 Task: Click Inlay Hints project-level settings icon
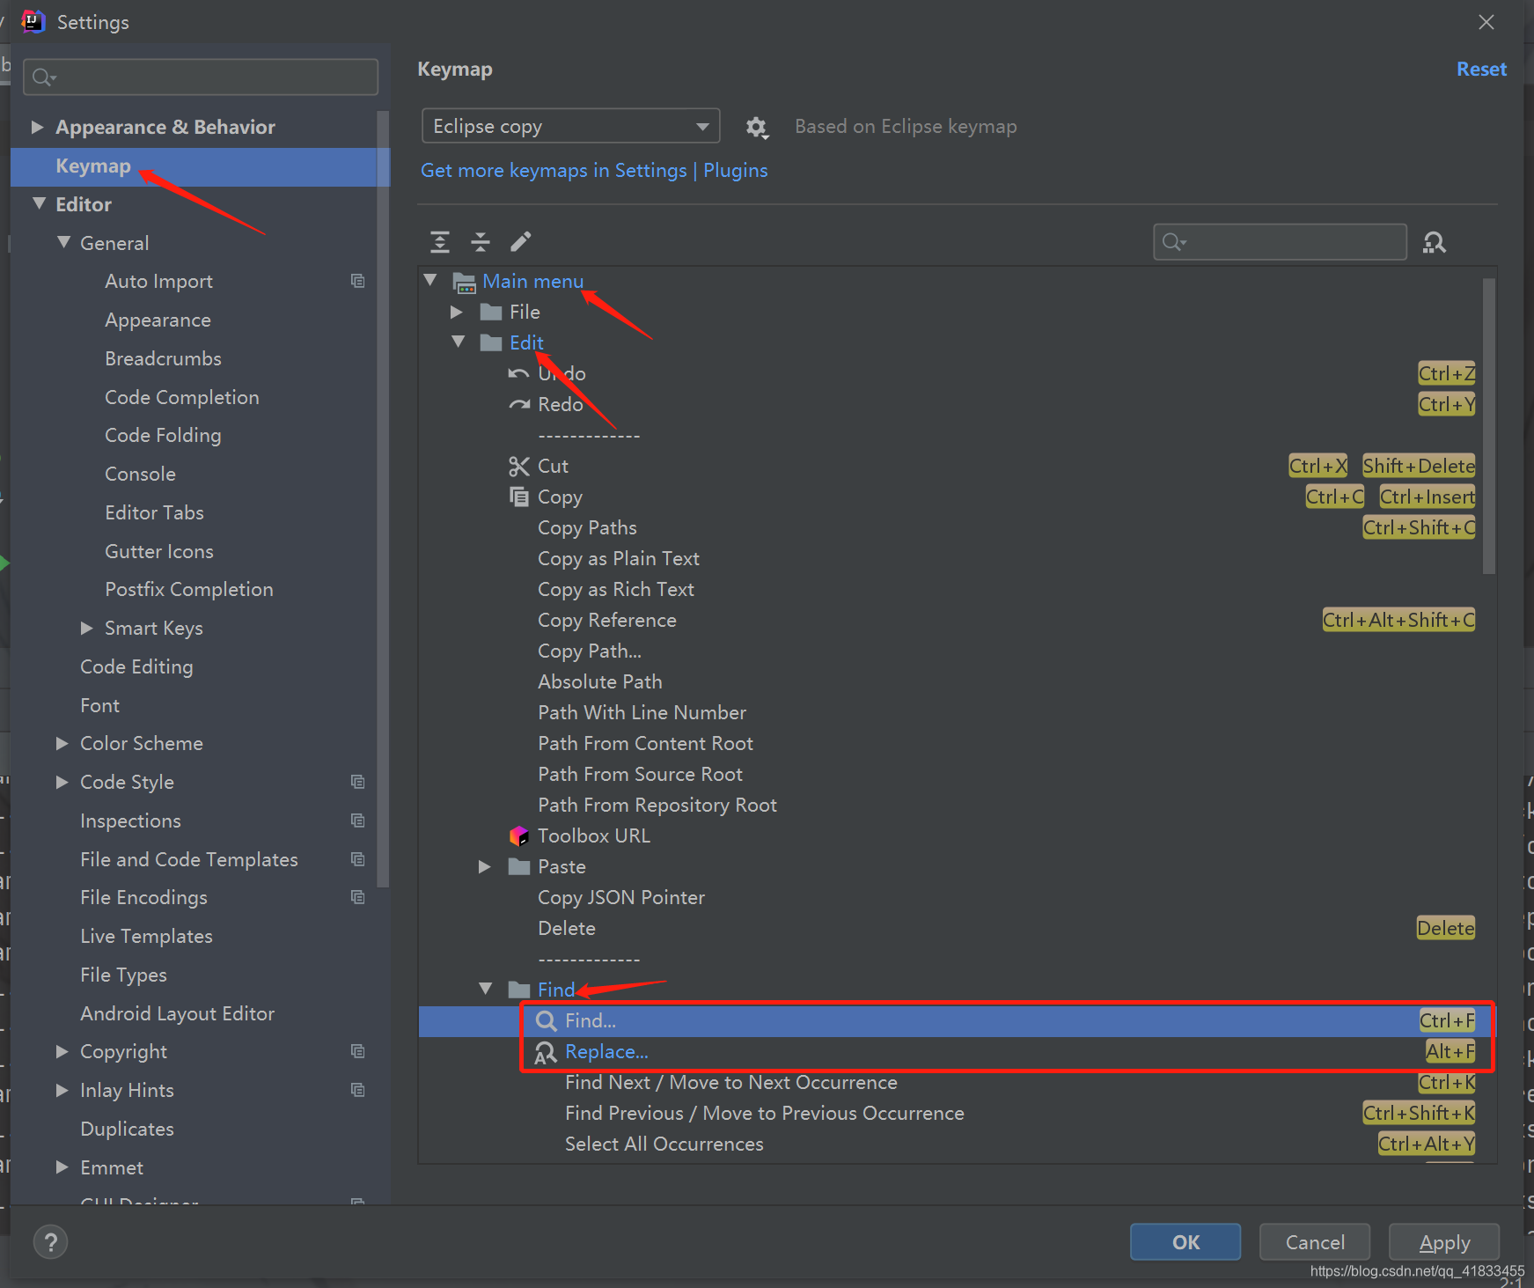pyautogui.click(x=357, y=1090)
